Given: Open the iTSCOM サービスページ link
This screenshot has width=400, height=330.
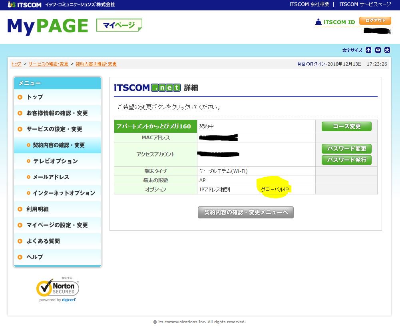Looking at the screenshot, I should pos(365,4).
